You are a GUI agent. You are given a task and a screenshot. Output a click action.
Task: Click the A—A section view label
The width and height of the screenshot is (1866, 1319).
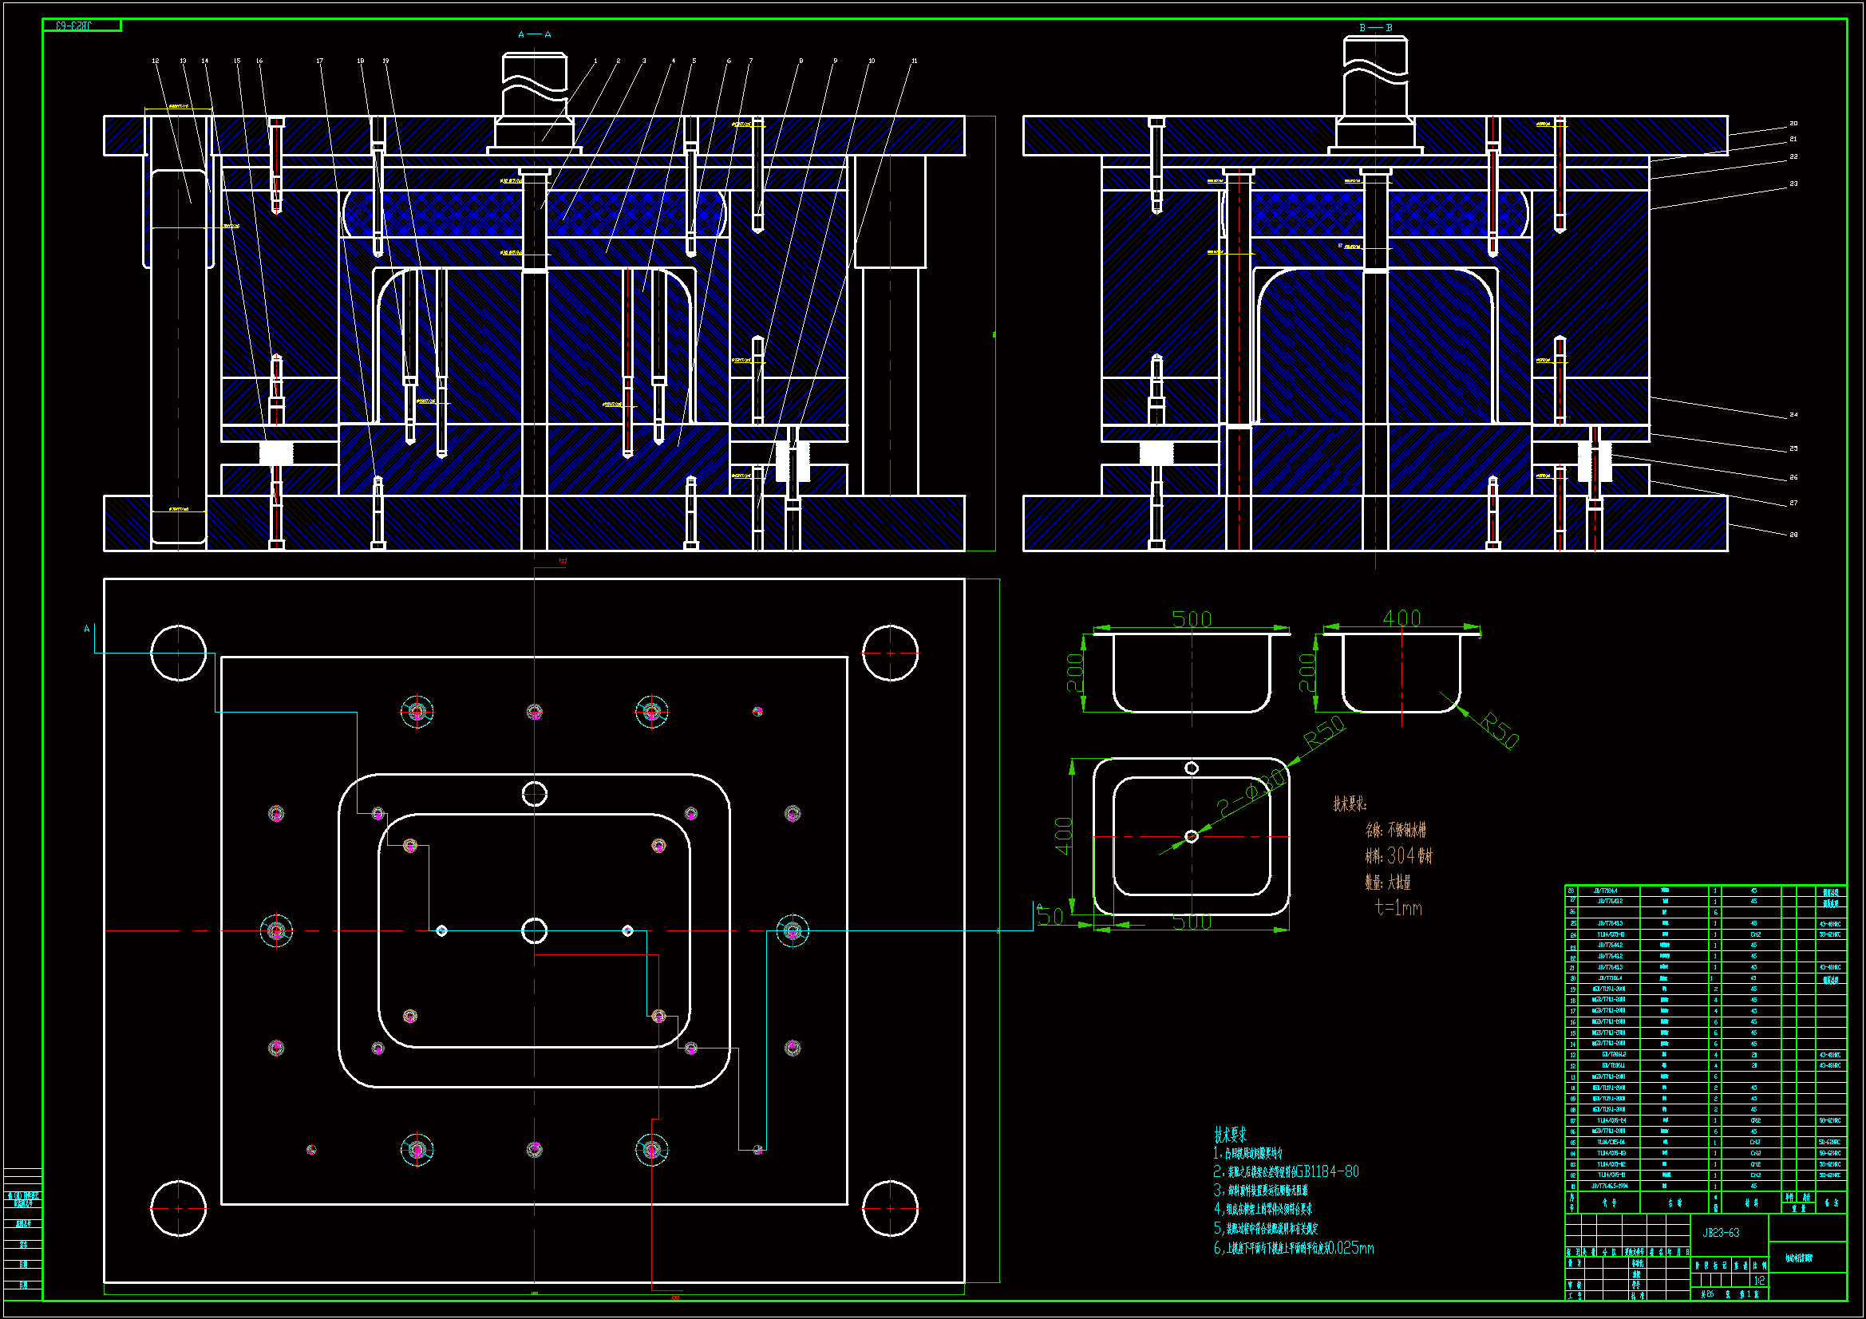click(534, 34)
